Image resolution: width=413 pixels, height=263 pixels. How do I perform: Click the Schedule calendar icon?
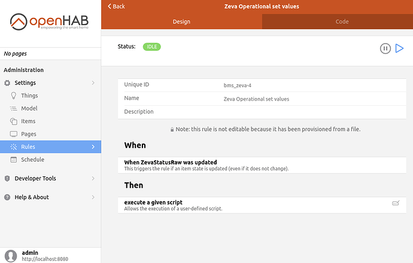[14, 160]
